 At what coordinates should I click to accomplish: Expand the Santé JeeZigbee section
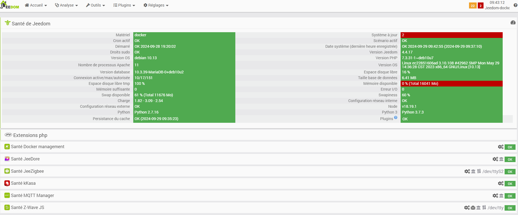[x=27, y=171]
